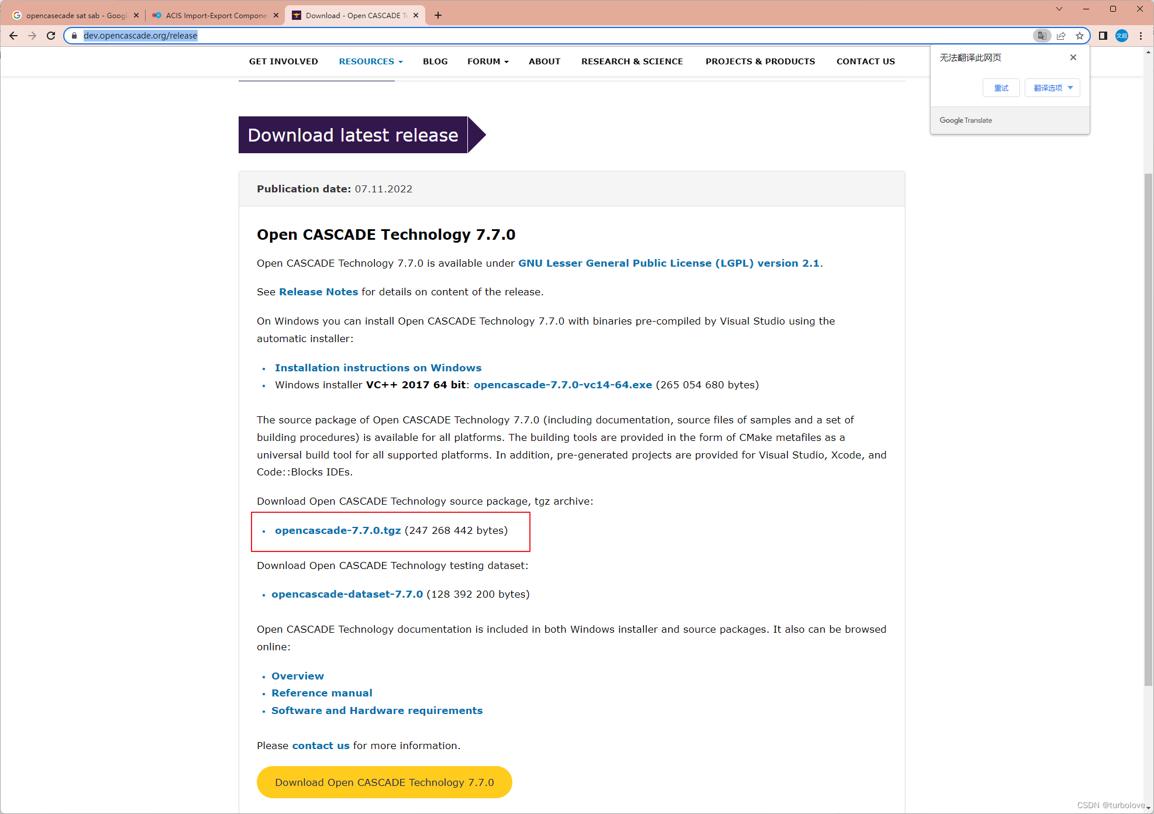Viewport: 1154px width, 814px height.
Task: Close the Google Translate popup
Action: click(1073, 57)
